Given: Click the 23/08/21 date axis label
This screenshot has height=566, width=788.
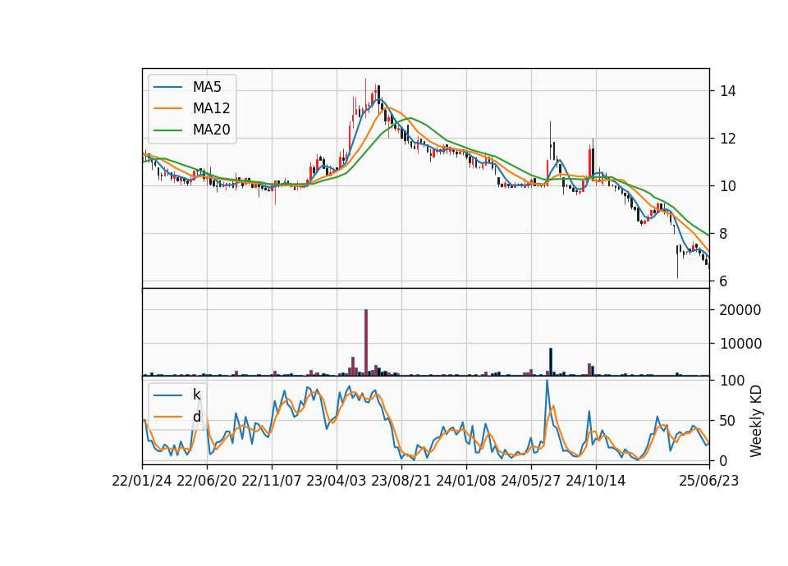Looking at the screenshot, I should tap(401, 481).
